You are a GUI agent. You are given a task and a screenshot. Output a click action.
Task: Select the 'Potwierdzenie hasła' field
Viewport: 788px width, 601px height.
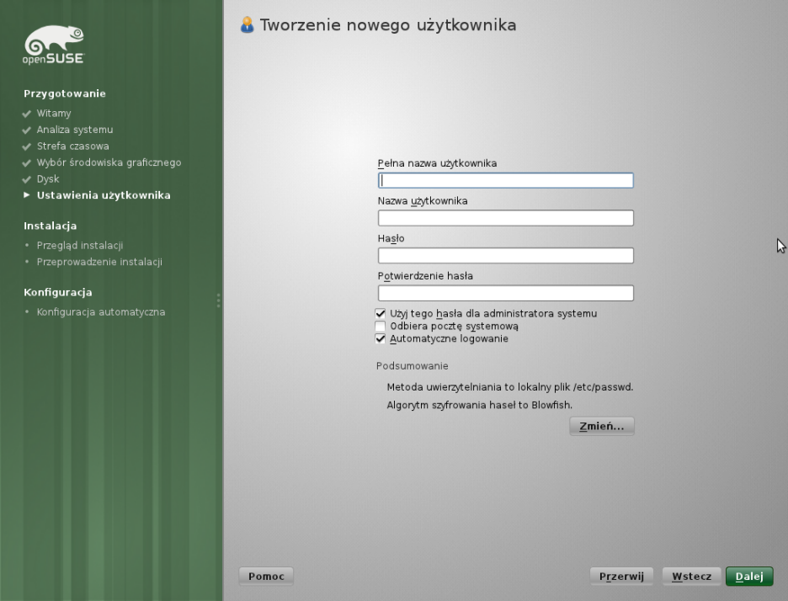point(505,294)
